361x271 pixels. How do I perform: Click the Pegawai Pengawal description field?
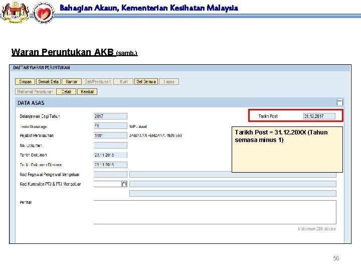tap(233, 175)
